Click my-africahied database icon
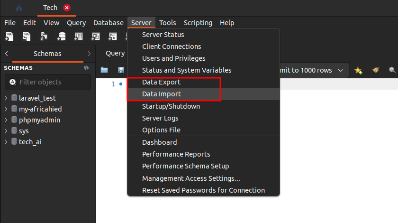The image size is (398, 223). pos(14,109)
